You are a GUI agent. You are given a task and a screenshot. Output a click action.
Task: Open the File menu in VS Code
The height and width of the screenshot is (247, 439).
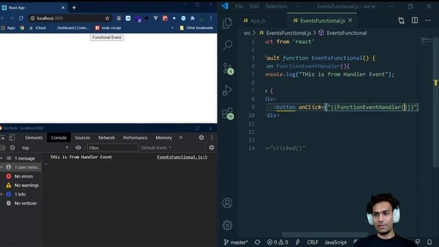[239, 6]
